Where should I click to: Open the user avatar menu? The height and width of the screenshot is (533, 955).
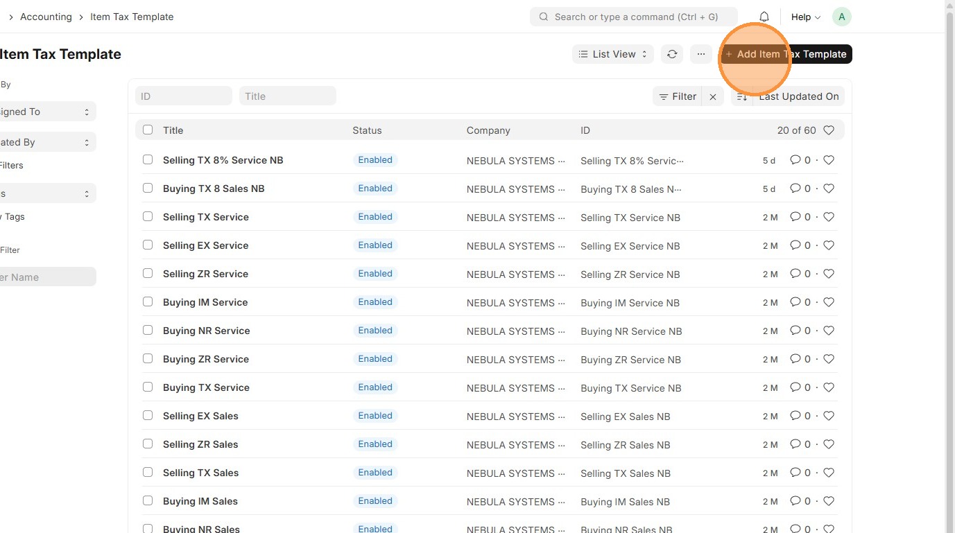pyautogui.click(x=841, y=17)
